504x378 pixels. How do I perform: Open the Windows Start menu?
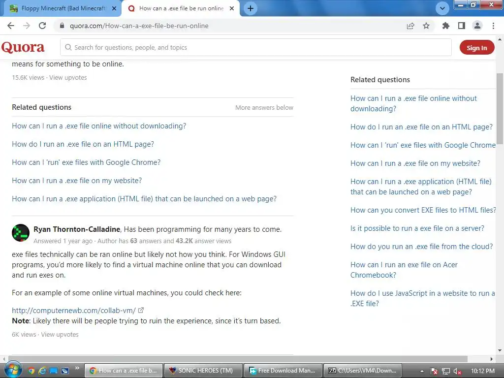[12, 370]
